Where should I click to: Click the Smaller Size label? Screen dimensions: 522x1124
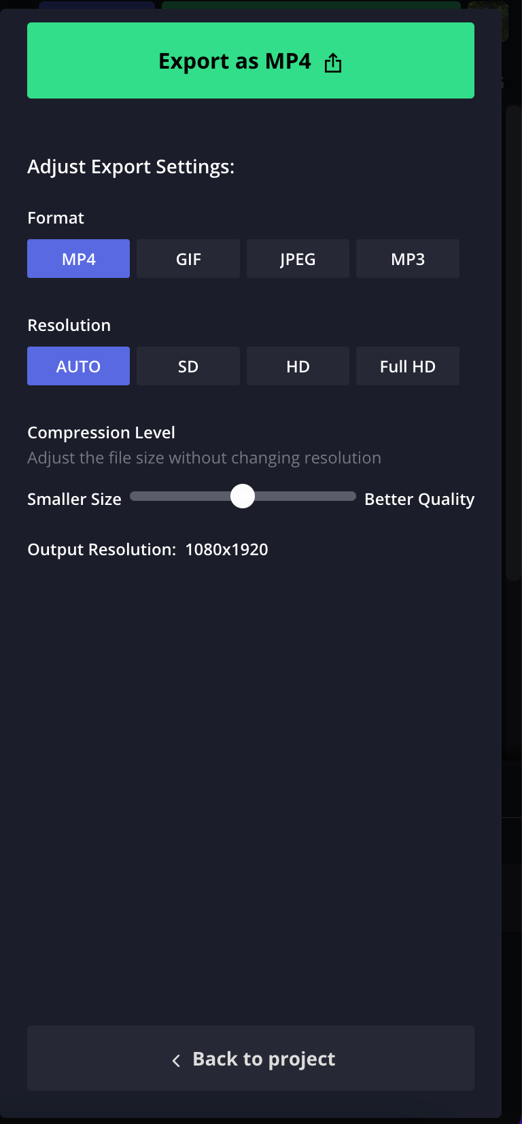coord(73,498)
